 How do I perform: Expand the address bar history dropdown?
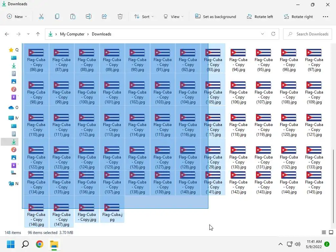[262, 34]
